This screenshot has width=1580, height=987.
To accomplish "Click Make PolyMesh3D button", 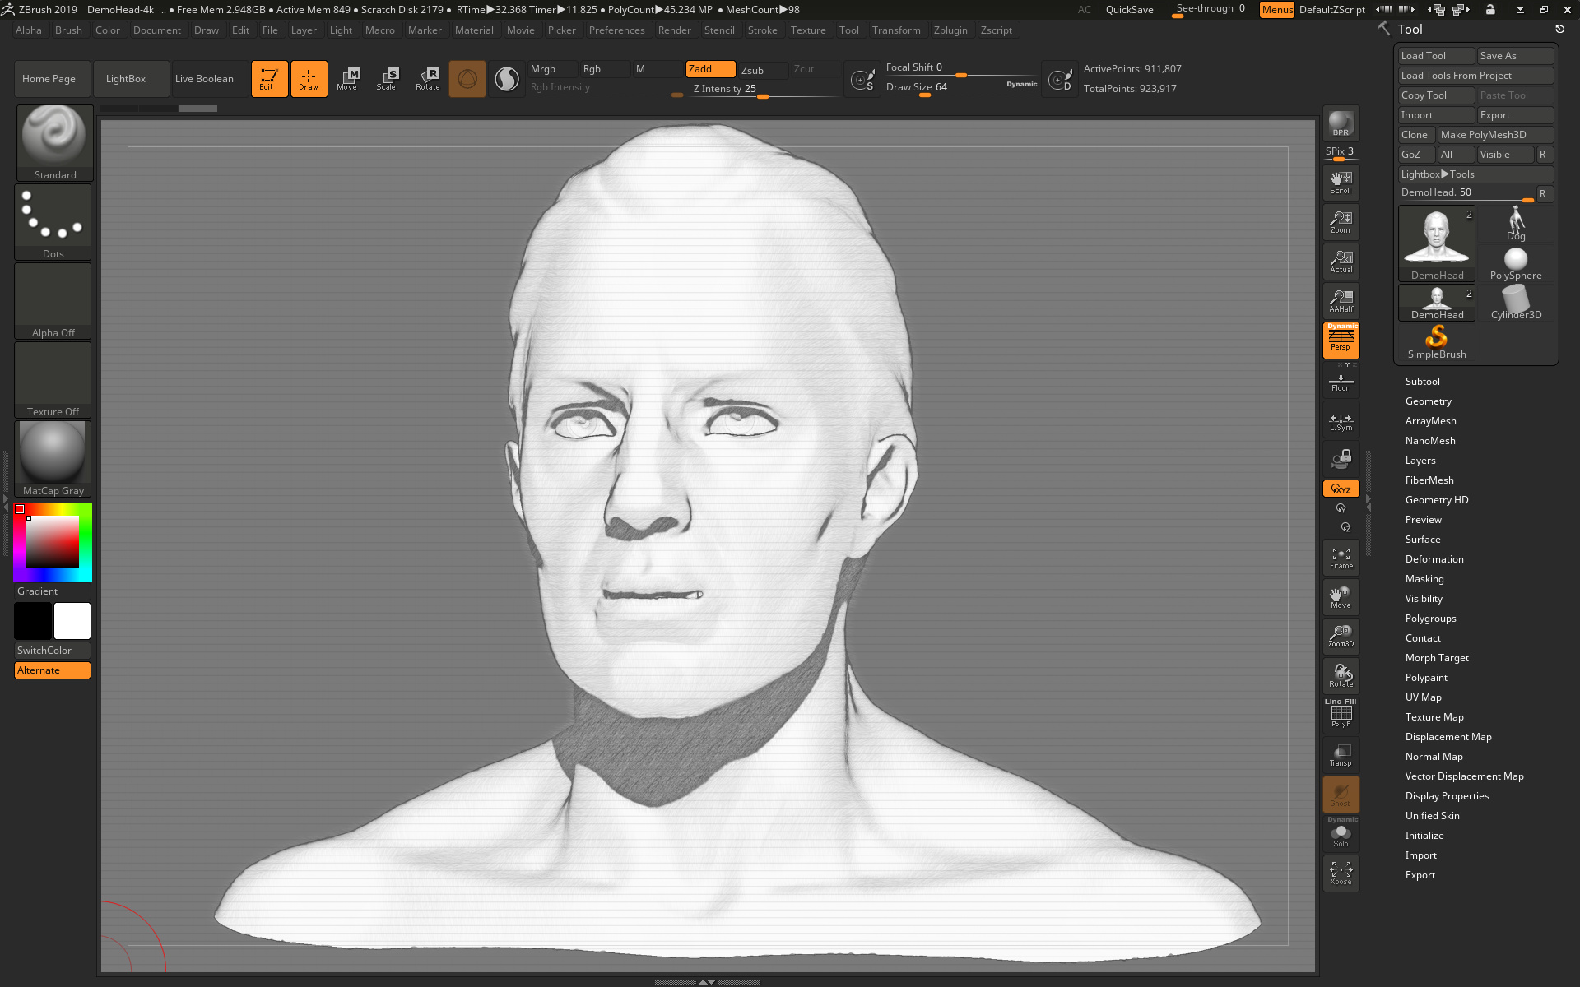I will [x=1494, y=135].
